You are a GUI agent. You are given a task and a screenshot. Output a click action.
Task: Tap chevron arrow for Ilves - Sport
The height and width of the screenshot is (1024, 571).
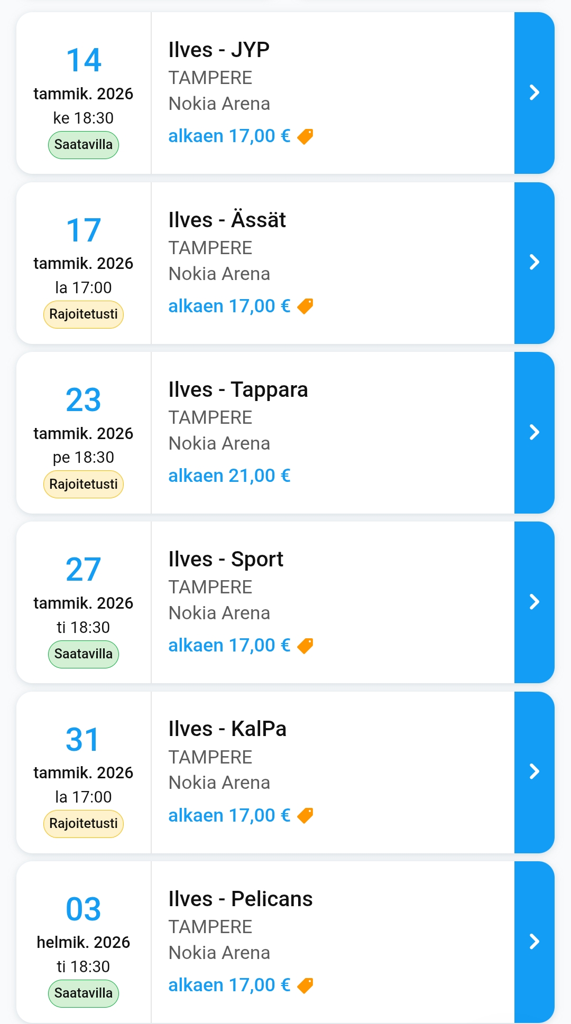[534, 602]
